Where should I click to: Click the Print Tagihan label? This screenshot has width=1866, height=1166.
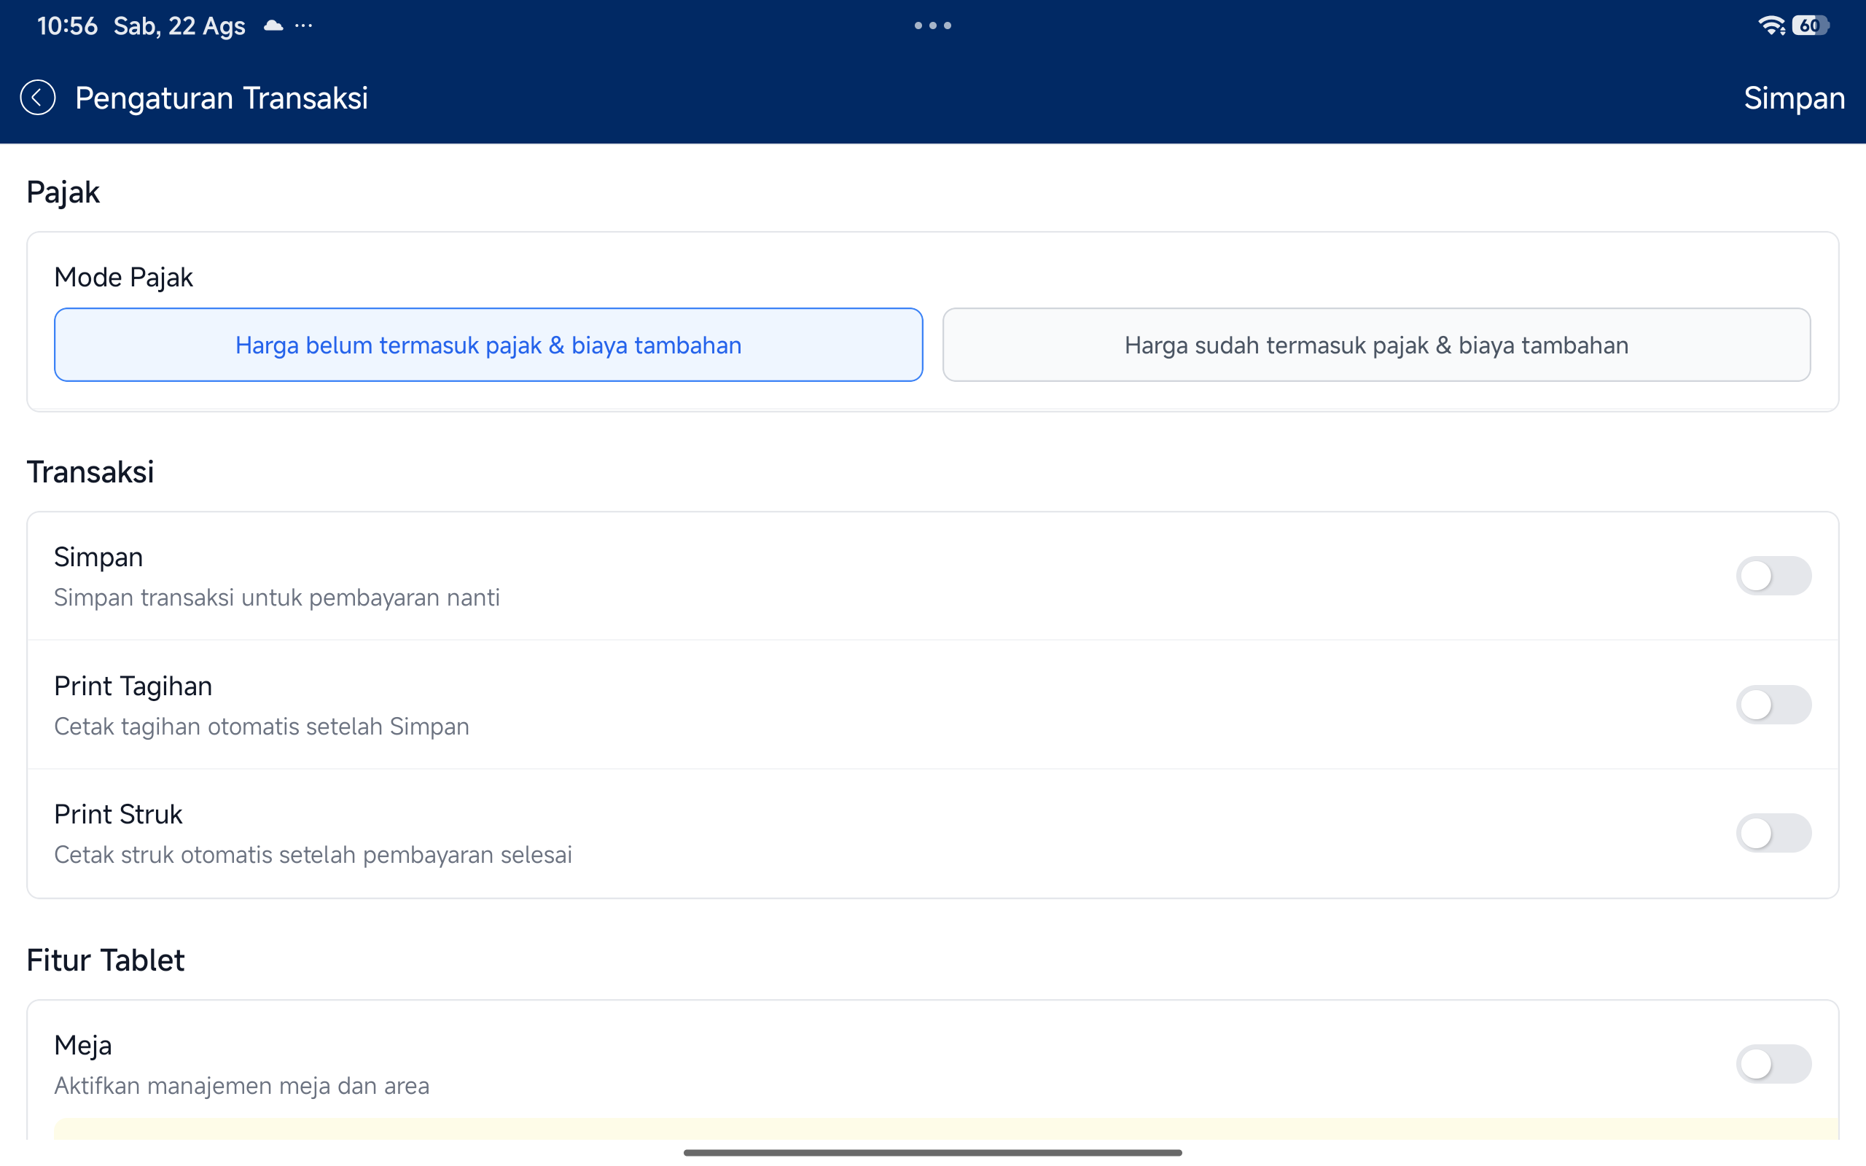(x=133, y=686)
